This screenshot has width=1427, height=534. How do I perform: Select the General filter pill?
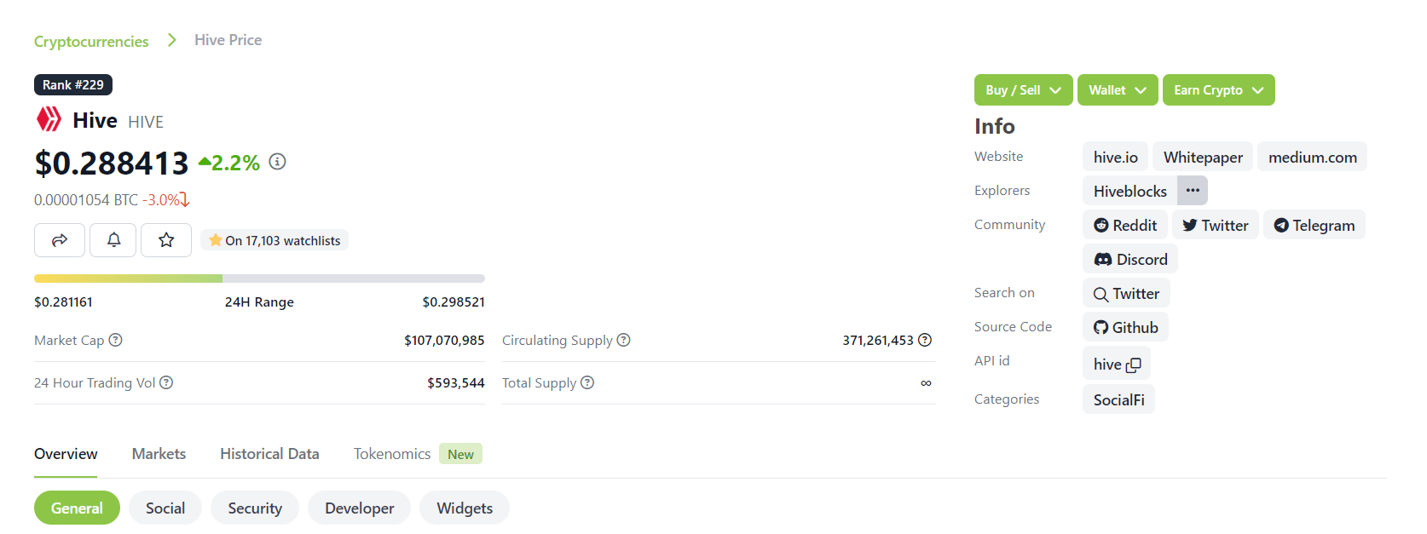coord(77,508)
